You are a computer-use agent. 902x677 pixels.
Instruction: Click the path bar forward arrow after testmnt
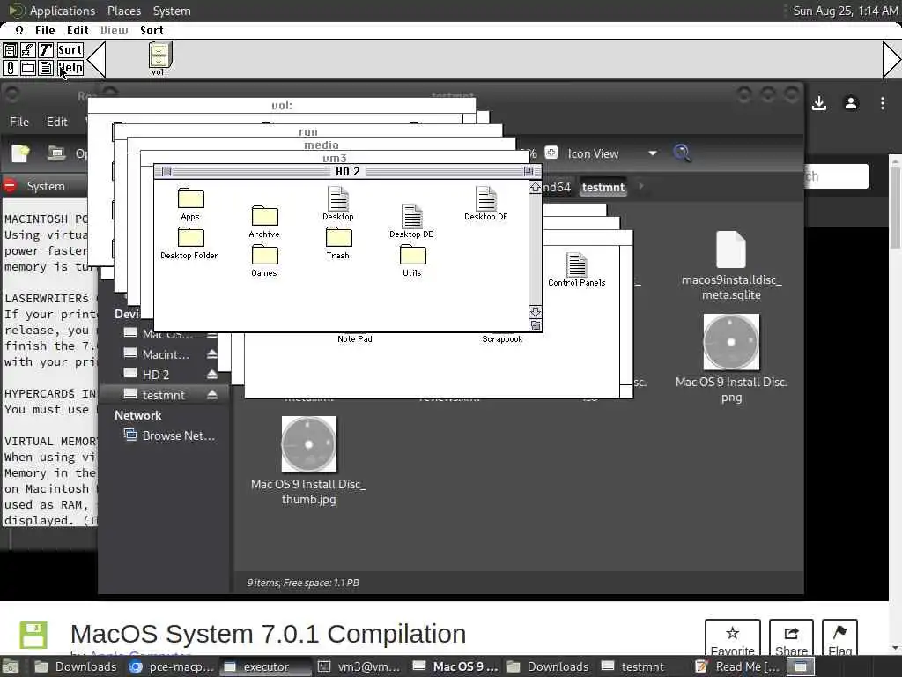coord(641,187)
